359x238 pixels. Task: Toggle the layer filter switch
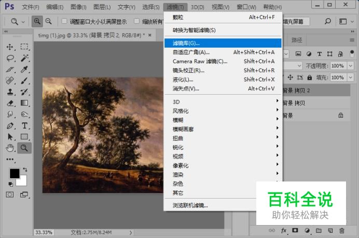[352, 54]
